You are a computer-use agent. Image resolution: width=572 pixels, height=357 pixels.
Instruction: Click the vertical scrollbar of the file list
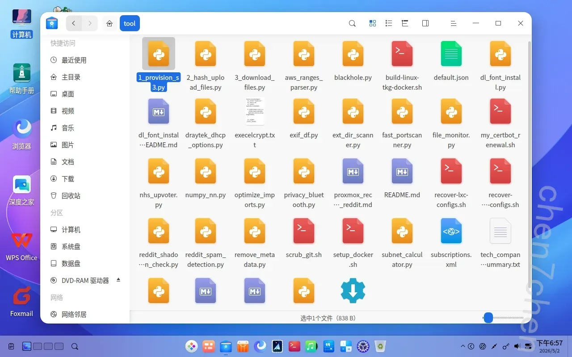tap(530, 165)
